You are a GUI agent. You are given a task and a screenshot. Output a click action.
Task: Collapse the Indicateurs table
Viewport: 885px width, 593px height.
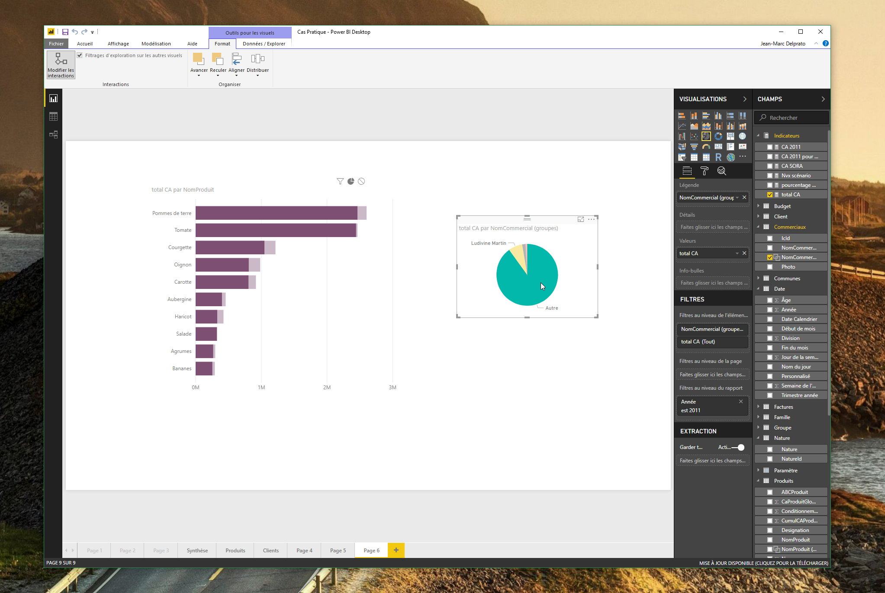[758, 135]
